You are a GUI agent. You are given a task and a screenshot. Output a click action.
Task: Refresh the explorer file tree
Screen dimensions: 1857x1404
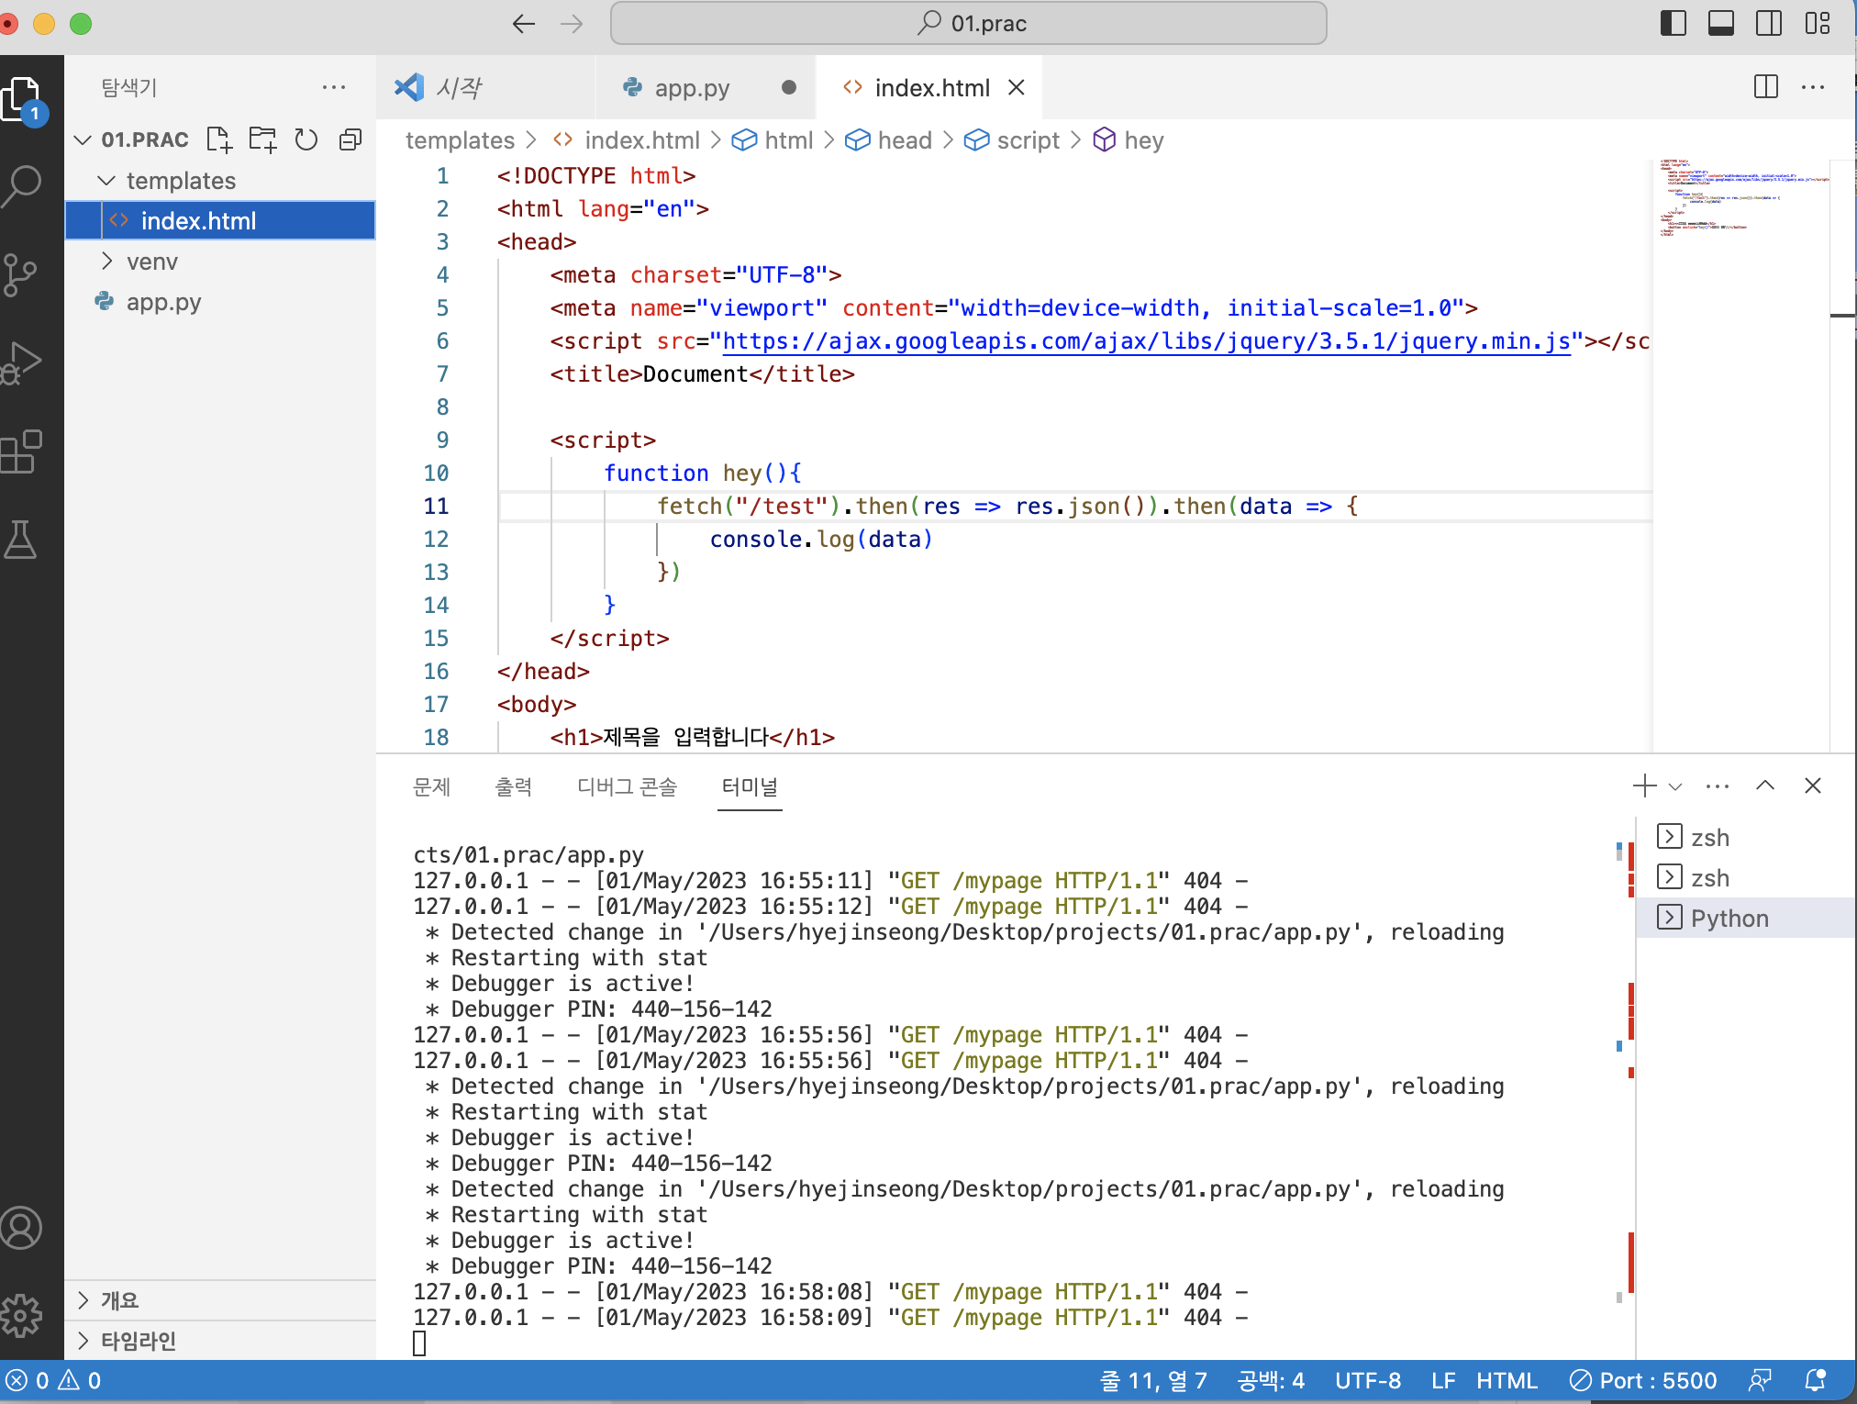(306, 139)
